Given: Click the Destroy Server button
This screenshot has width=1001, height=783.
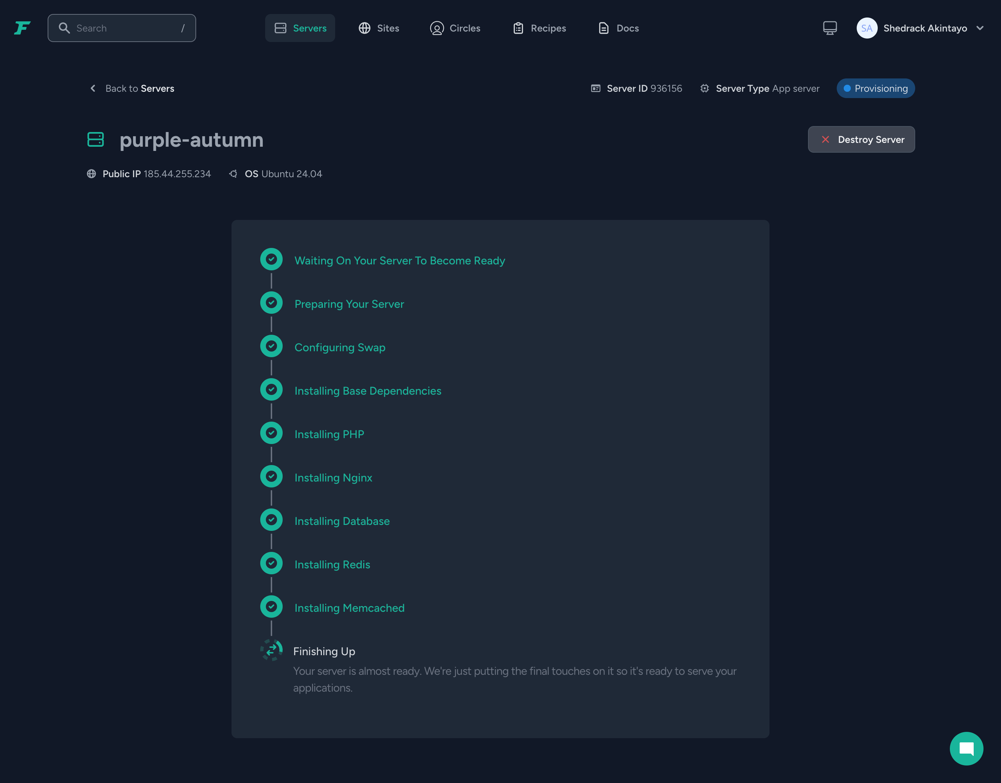Looking at the screenshot, I should tap(861, 139).
